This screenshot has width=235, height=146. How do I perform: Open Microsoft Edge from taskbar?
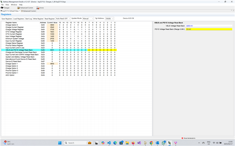[x=115, y=143]
